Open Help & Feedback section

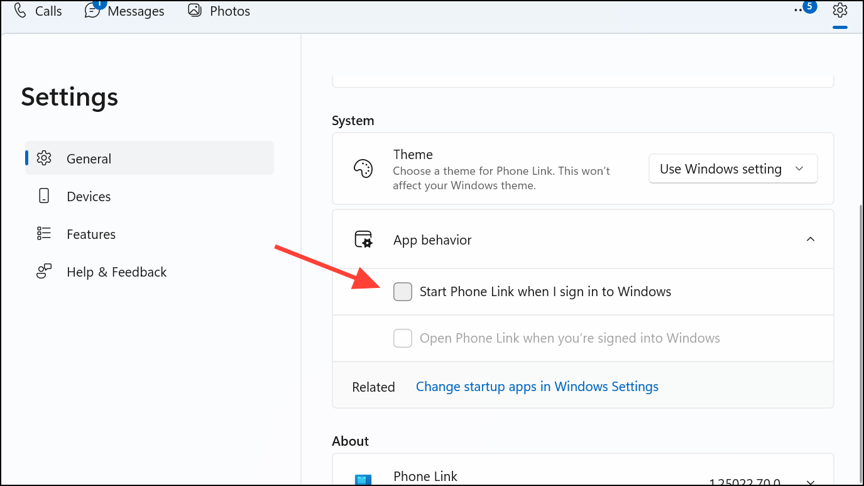pyautogui.click(x=150, y=272)
